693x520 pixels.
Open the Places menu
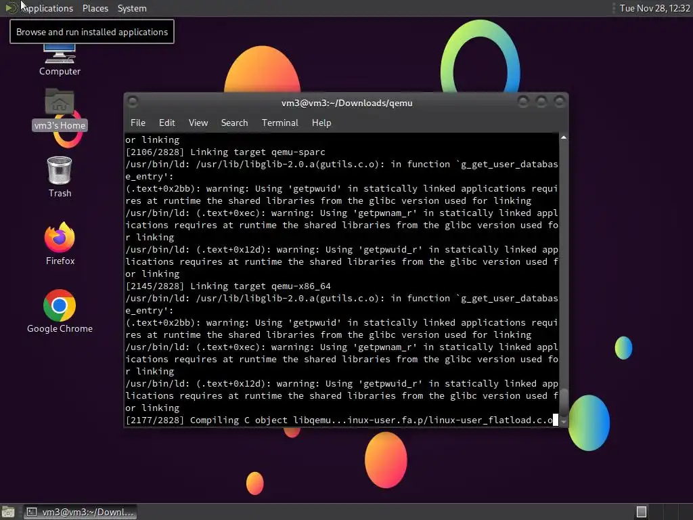tap(95, 8)
